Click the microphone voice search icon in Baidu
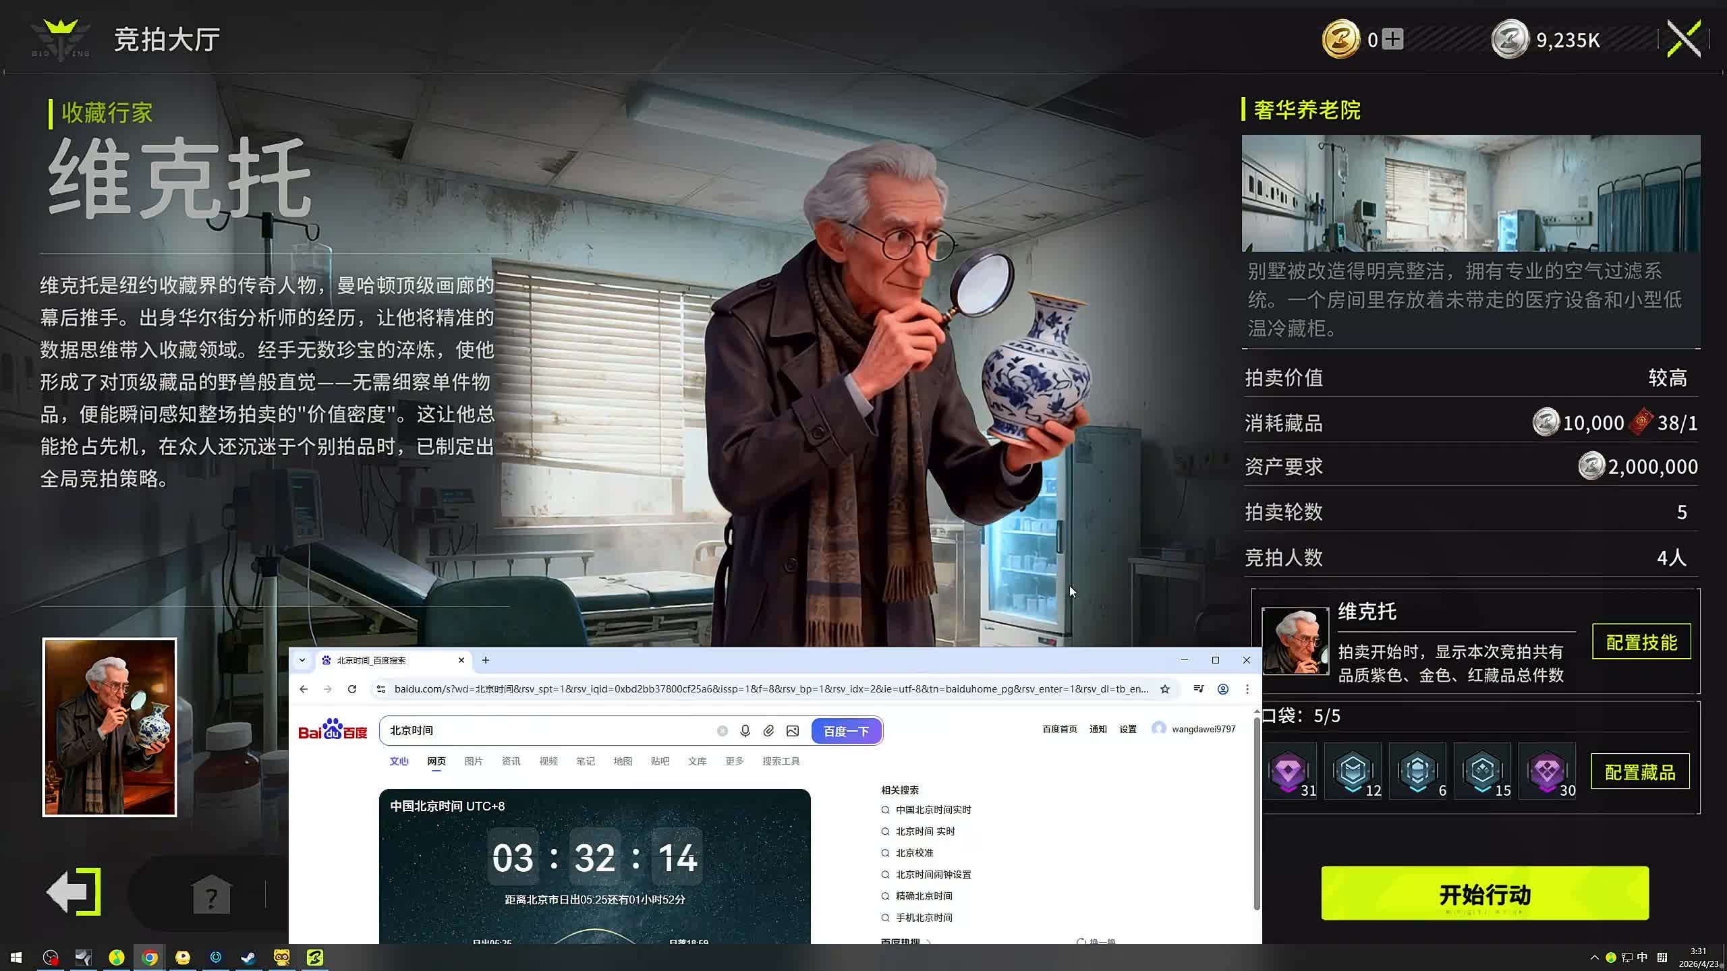The width and height of the screenshot is (1727, 971). point(745,731)
